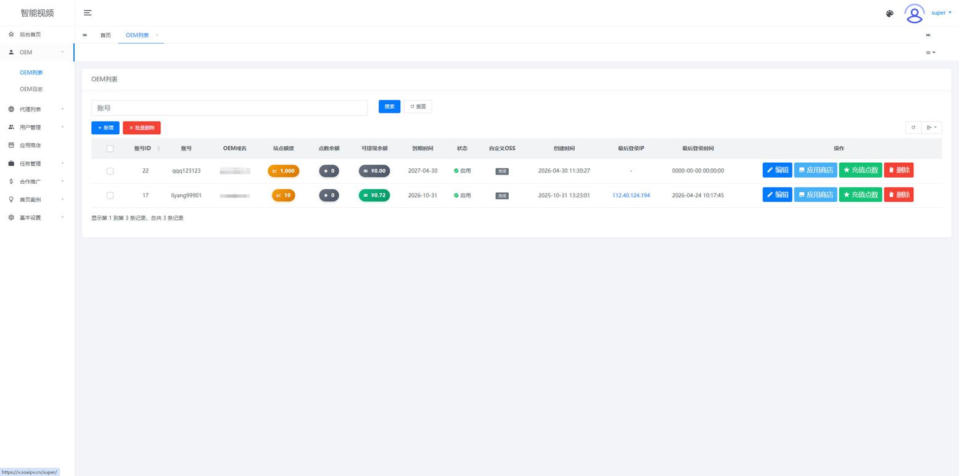Image resolution: width=959 pixels, height=476 pixels.
Task: Click points balance badge for liyang99901
Action: [x=329, y=195]
